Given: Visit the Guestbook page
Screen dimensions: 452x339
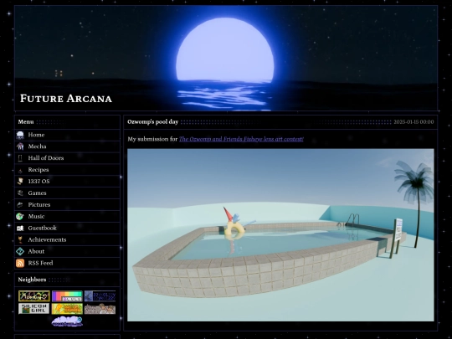Looking at the screenshot, I should 43,228.
